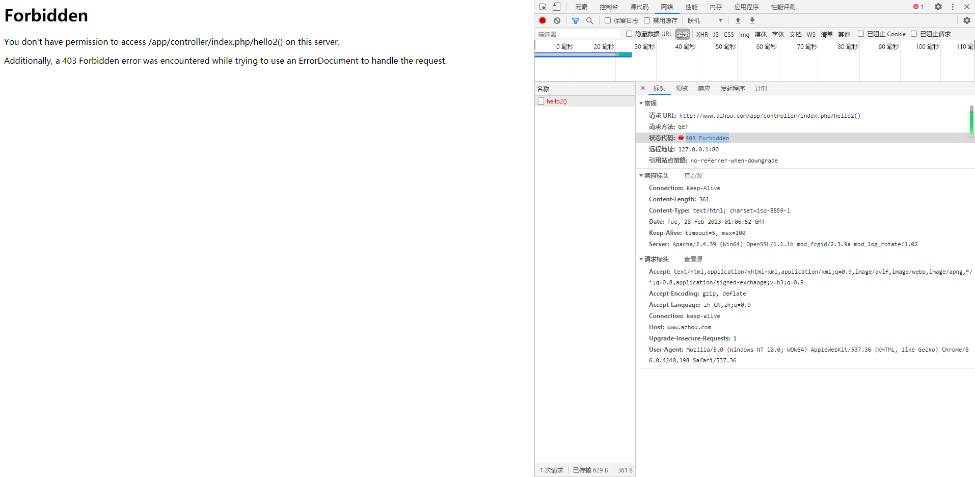975x477 pixels.
Task: Click the 403 Forbidden status code value
Action: tap(707, 138)
